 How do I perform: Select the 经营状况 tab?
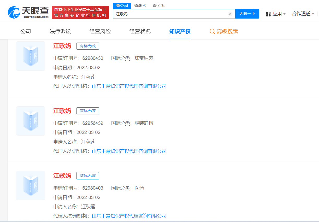pos(140,32)
